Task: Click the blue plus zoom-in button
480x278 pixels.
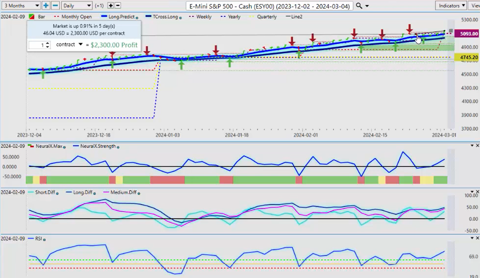Action: [46, 5]
